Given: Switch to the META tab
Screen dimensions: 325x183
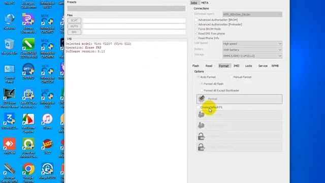Looking at the screenshot, I should click(x=205, y=3).
